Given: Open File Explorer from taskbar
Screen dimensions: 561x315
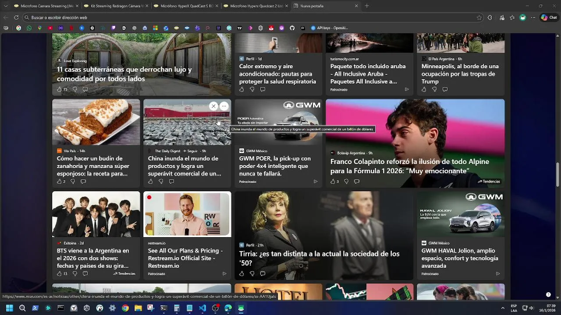Looking at the screenshot, I should coord(138,308).
